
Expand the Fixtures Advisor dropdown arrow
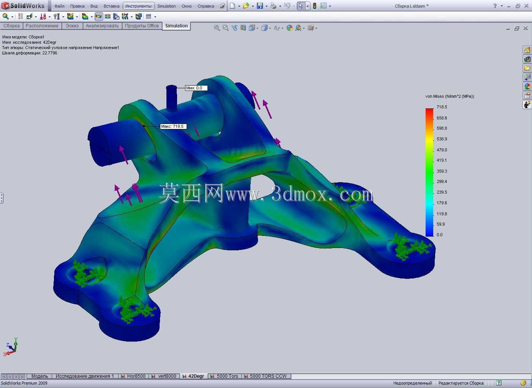(36, 17)
